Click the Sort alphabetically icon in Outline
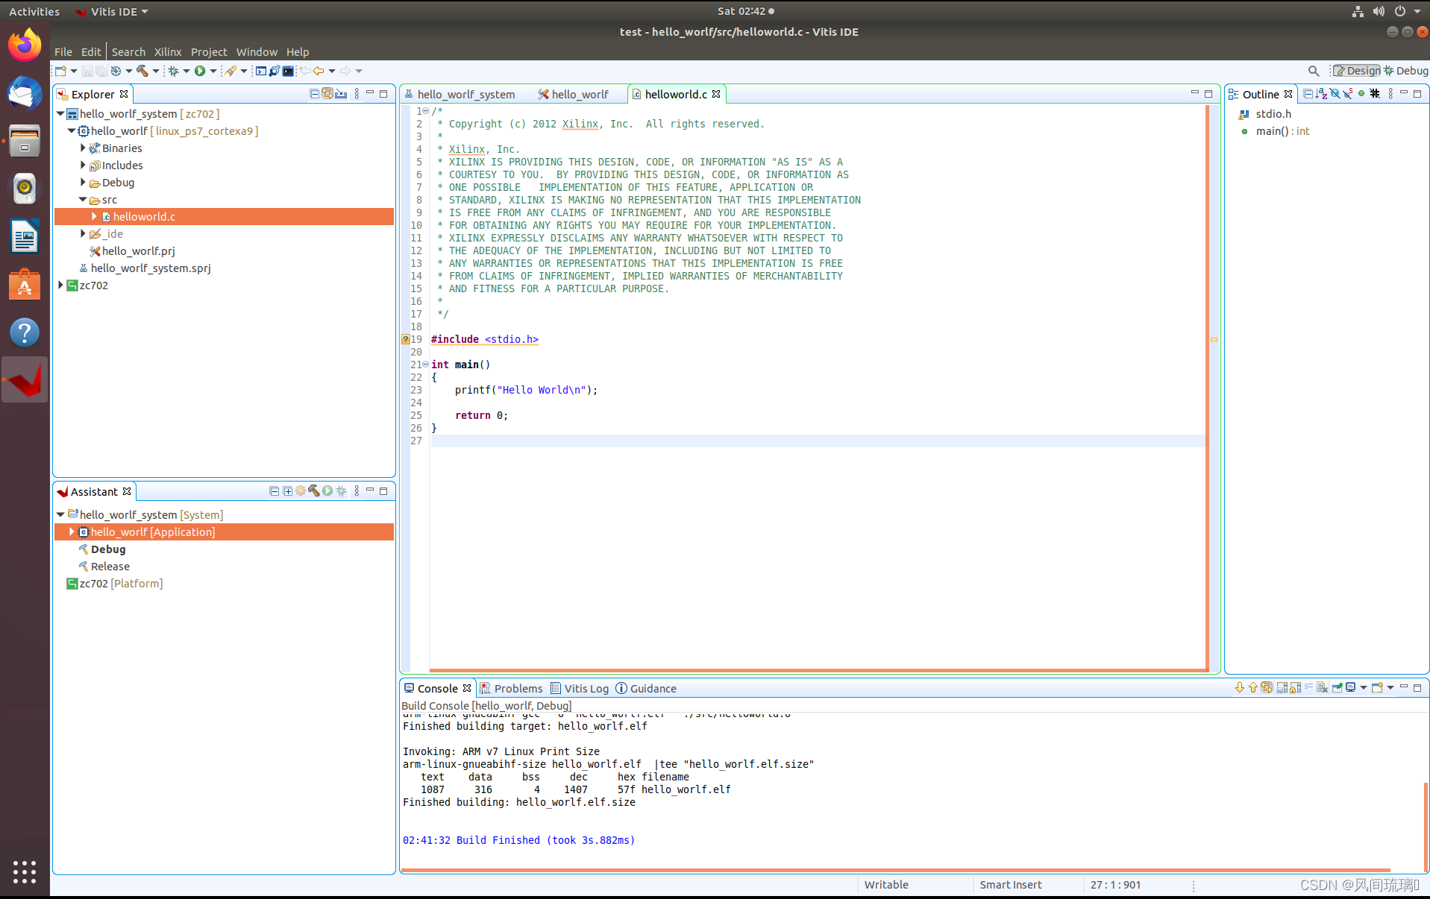Viewport: 1430px width, 899px height. point(1321,94)
